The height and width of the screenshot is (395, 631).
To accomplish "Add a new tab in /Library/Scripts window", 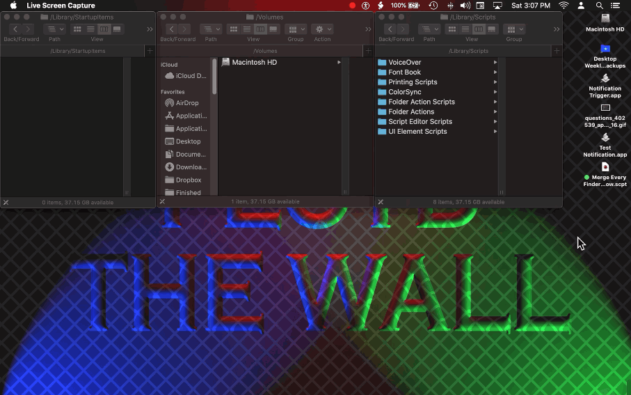I will (x=557, y=51).
